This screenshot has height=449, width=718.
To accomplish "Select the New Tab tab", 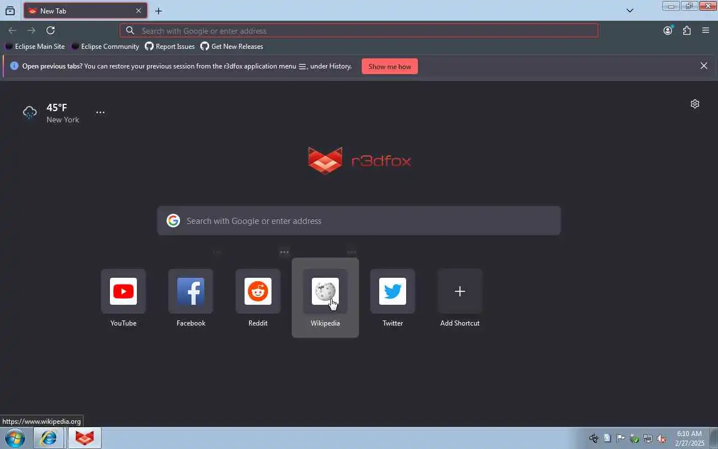I will [85, 11].
